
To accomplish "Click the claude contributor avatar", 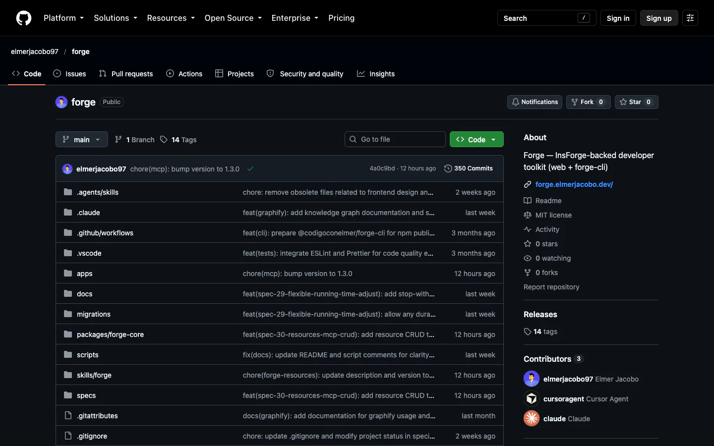I will pyautogui.click(x=532, y=418).
